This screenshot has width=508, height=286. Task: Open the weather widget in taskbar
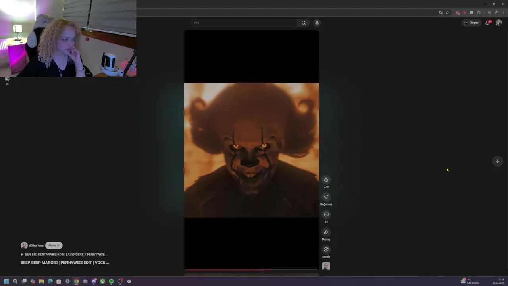(470, 281)
